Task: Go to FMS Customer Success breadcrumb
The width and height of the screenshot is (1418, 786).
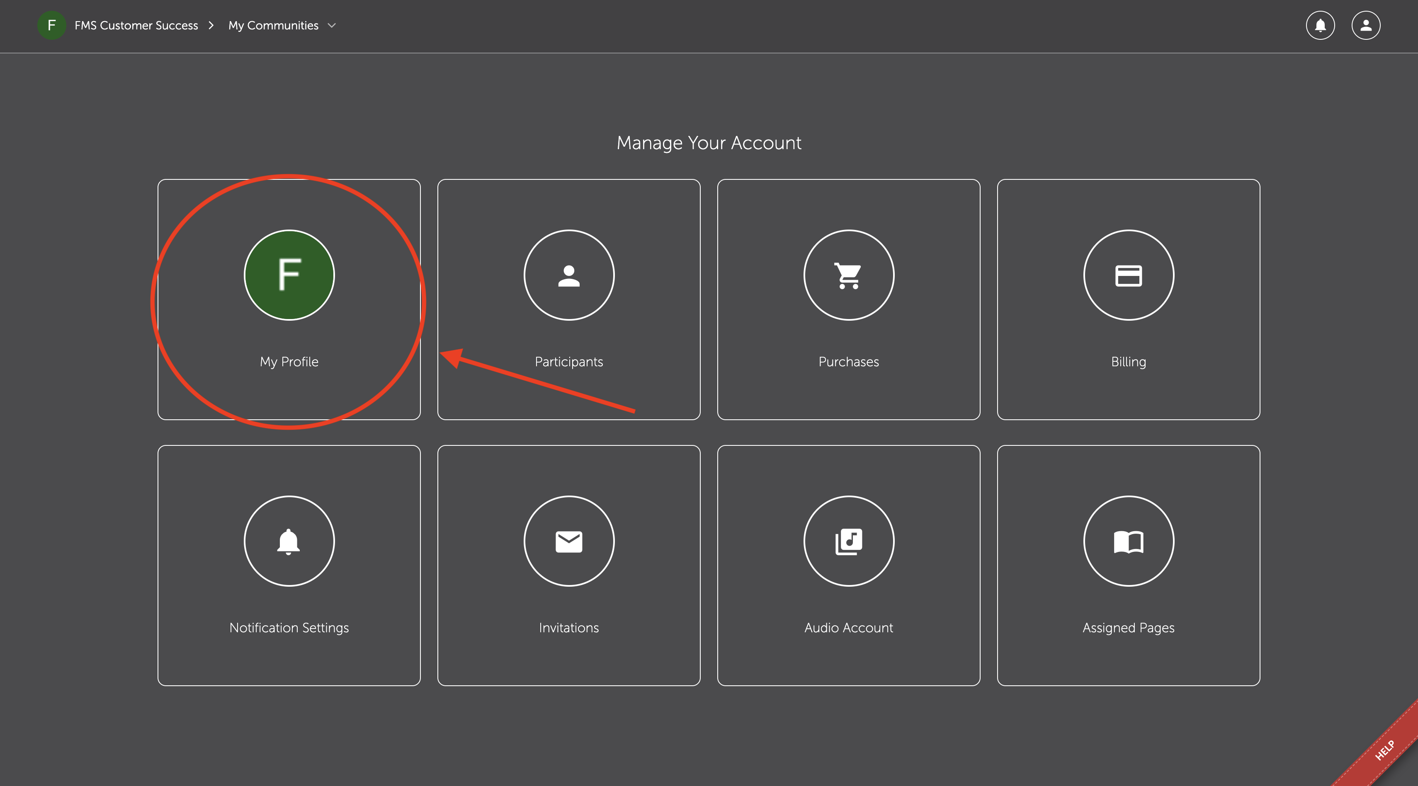Action: [136, 25]
